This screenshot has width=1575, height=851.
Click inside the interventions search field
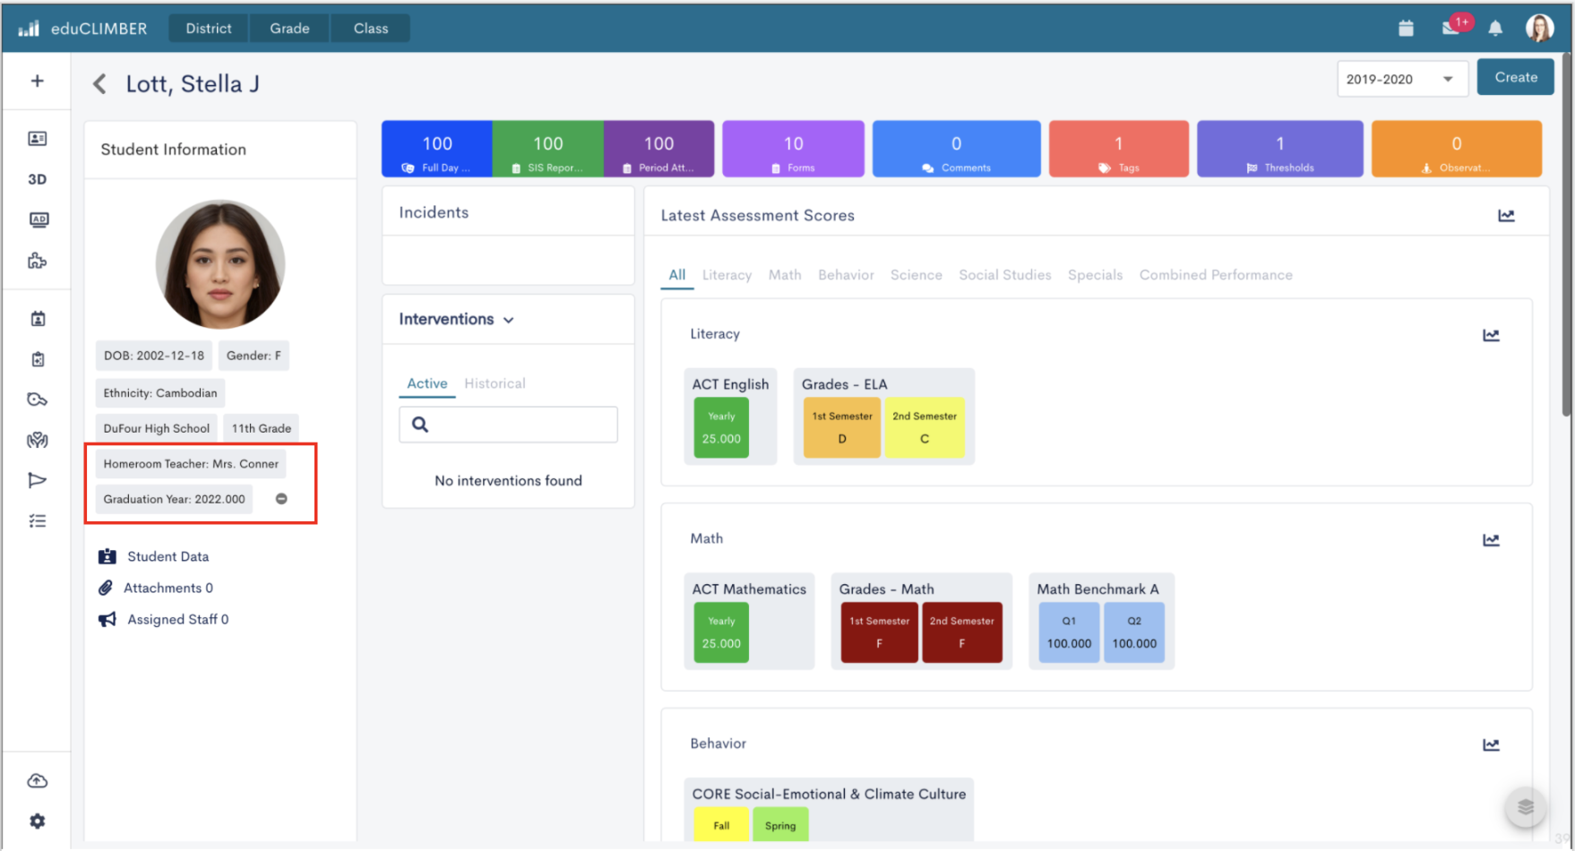pyautogui.click(x=508, y=425)
